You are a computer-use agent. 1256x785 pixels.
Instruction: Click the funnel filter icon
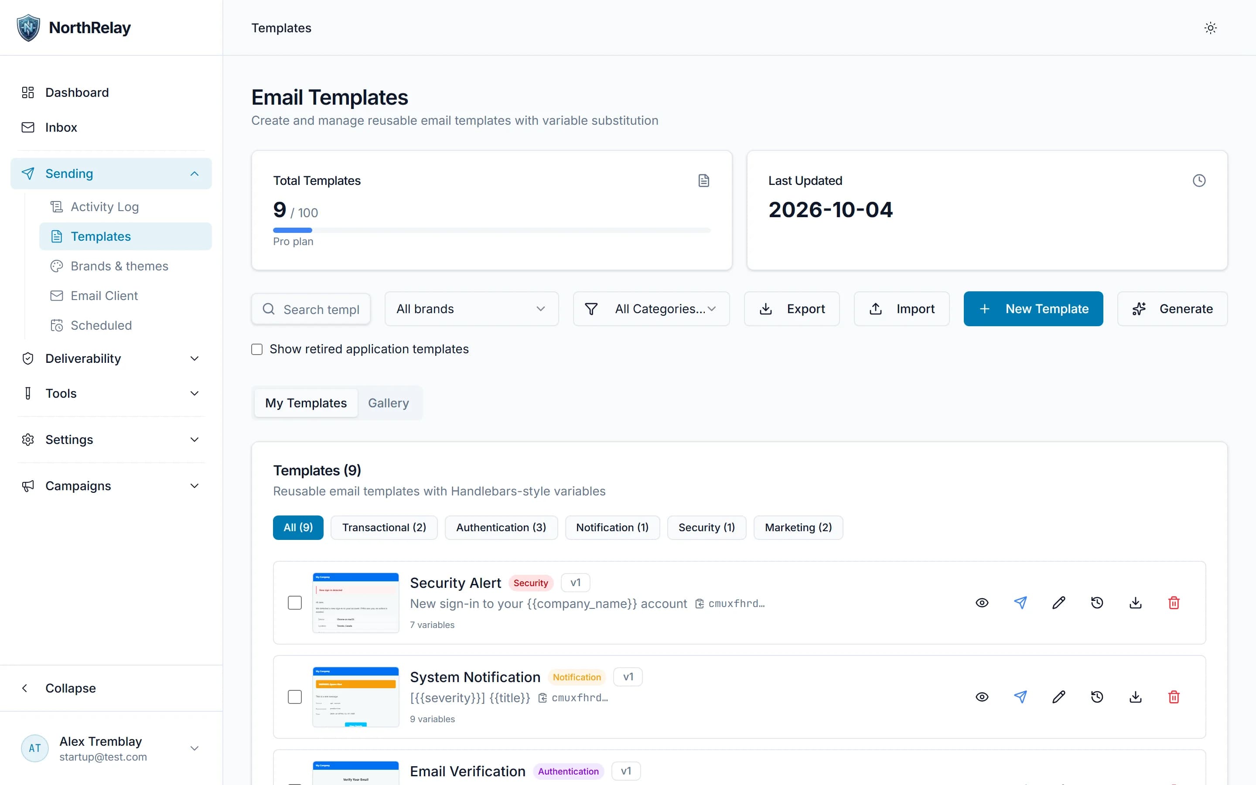coord(591,309)
